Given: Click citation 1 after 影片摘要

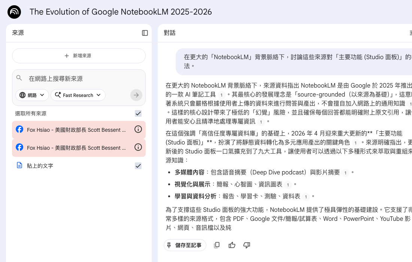Looking at the screenshot, I should click(345, 173).
